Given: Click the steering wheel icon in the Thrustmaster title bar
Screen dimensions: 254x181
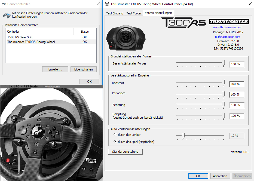Looking at the screenshot, I should pos(107,4).
